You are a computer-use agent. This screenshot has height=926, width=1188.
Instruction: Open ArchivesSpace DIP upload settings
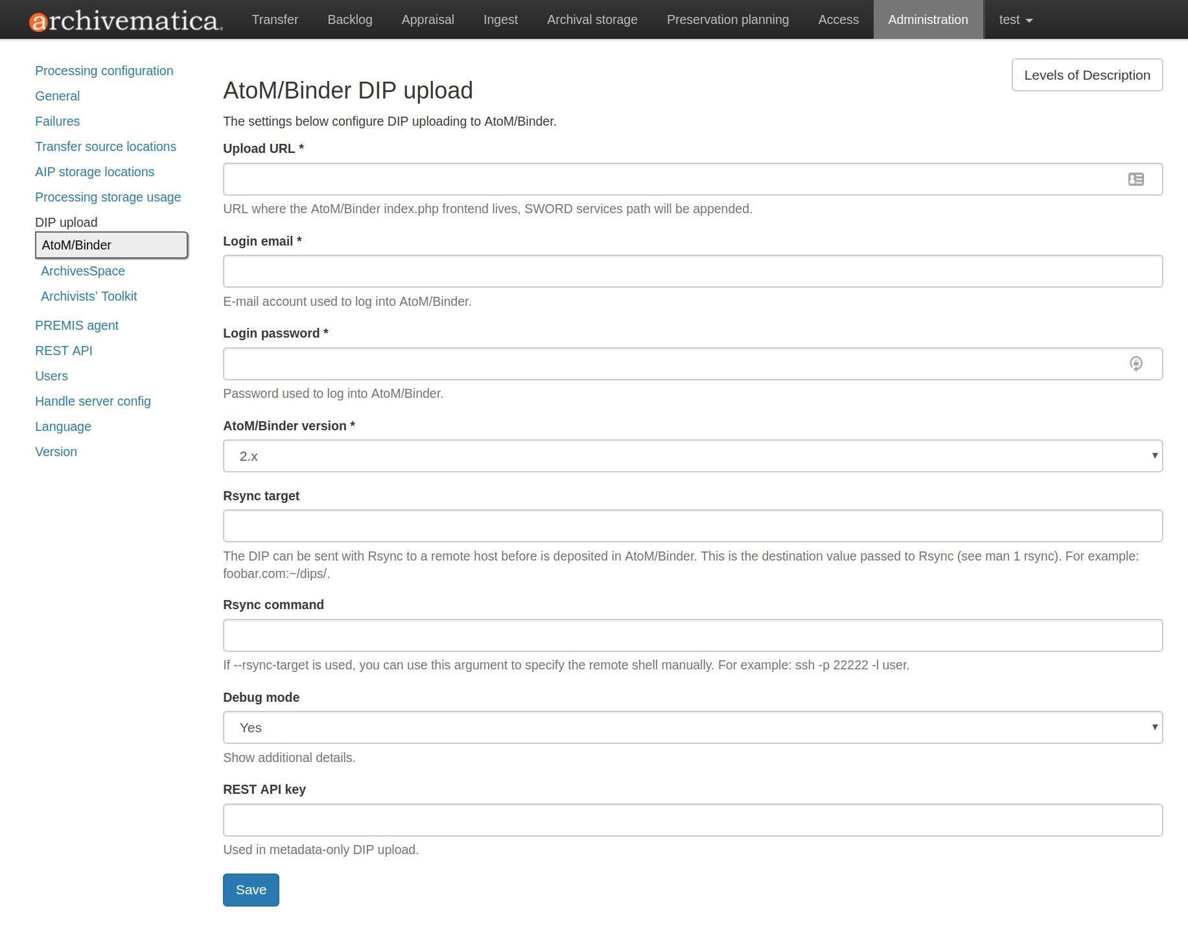click(x=82, y=271)
